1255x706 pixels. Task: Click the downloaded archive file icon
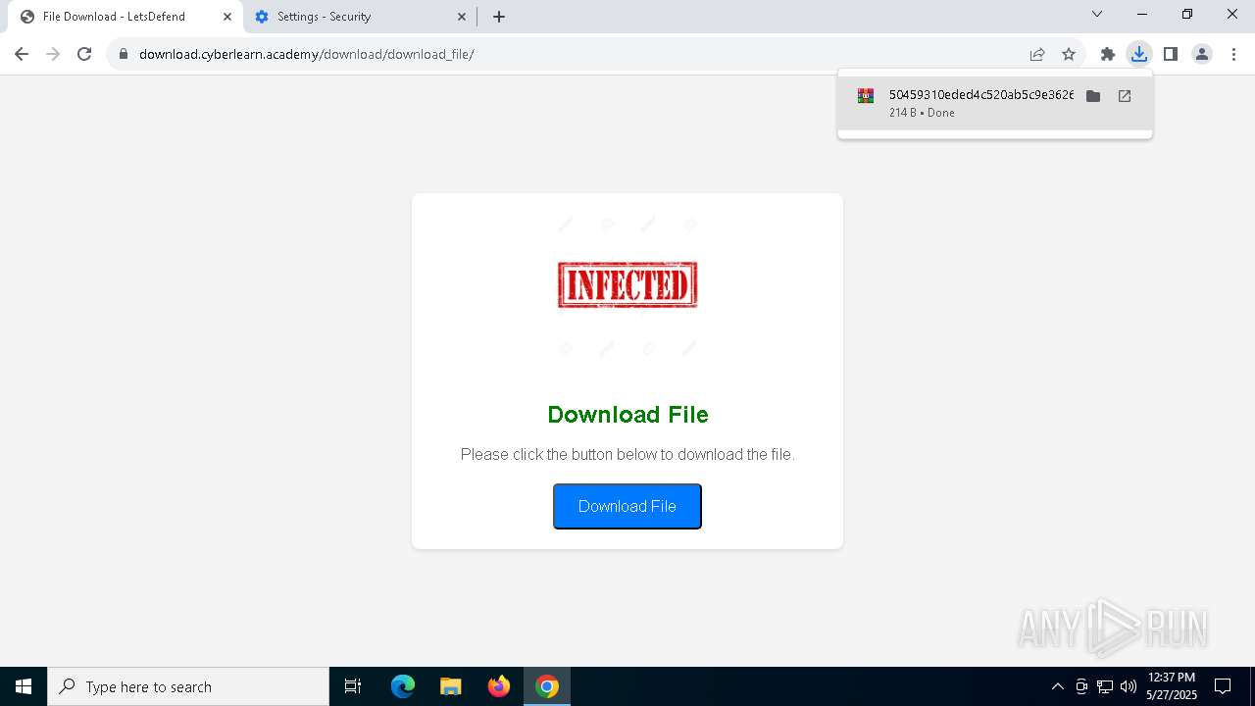click(x=866, y=96)
